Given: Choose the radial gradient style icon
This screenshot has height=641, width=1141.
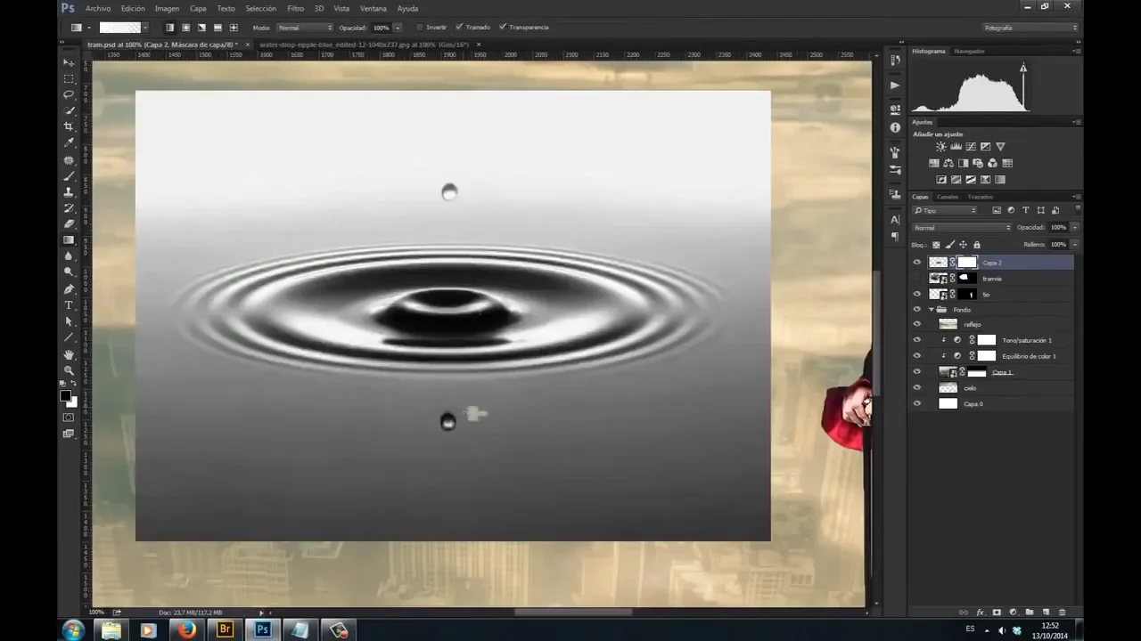Looking at the screenshot, I should [185, 28].
